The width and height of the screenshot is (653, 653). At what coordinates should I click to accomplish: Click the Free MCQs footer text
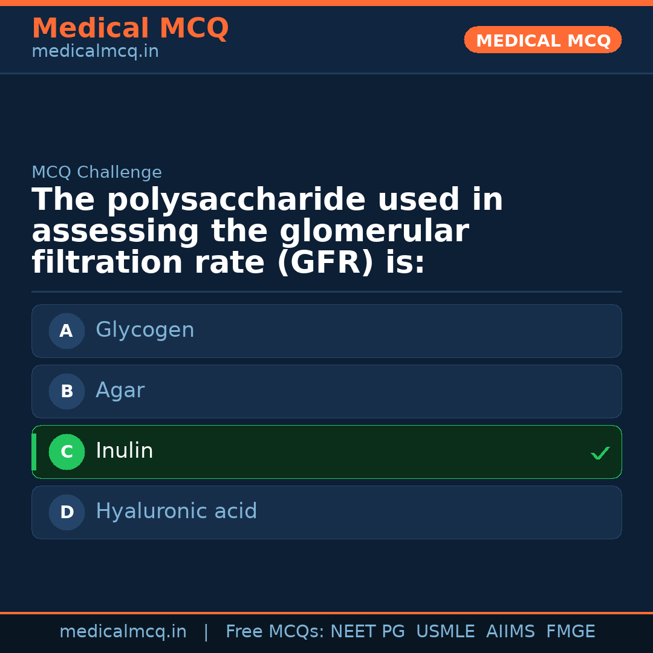275,632
